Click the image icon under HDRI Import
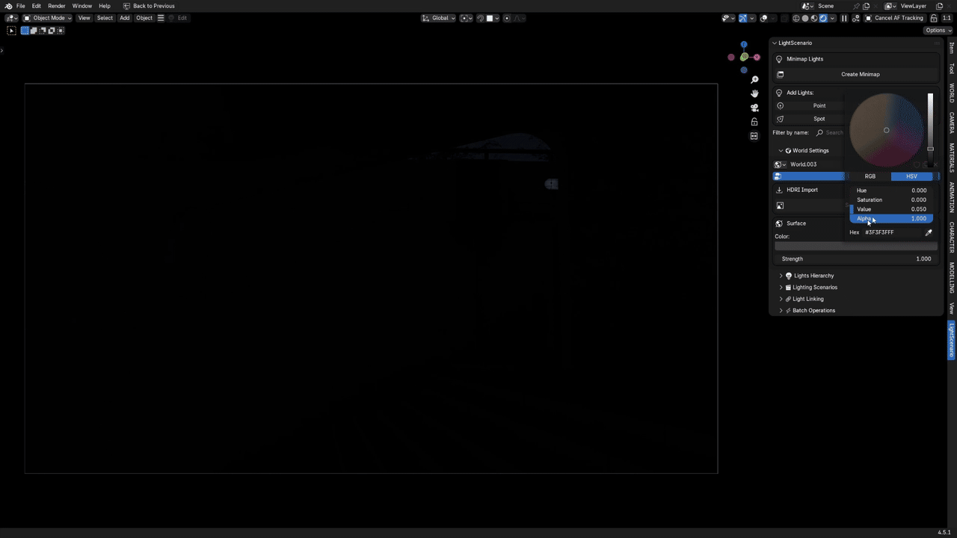 780,205
